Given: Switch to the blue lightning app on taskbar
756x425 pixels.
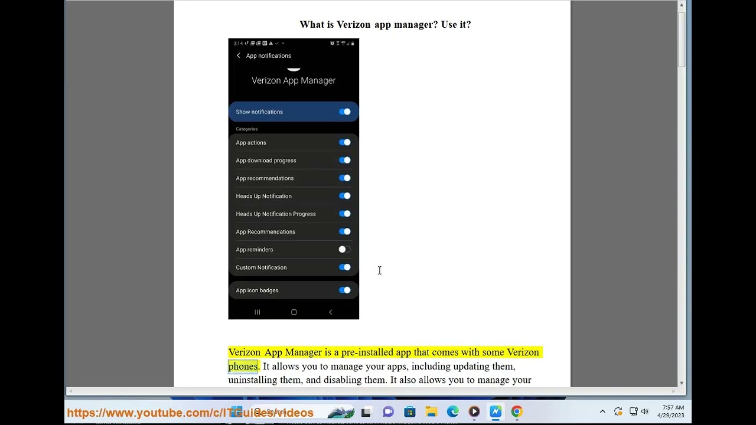Looking at the screenshot, I should (x=496, y=412).
